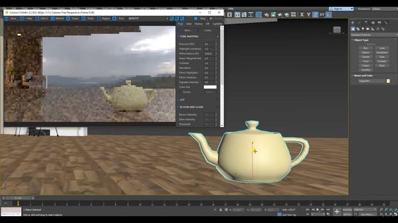The height and width of the screenshot is (223, 398).
Task: Switch to the LightMix tab in VFB
Action: 217,24
